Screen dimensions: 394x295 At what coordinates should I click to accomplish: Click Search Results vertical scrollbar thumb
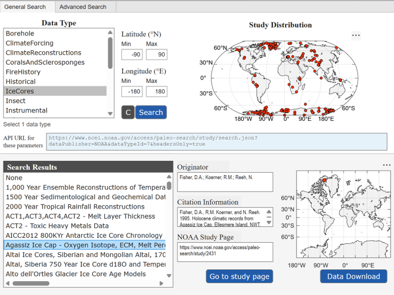(x=169, y=185)
